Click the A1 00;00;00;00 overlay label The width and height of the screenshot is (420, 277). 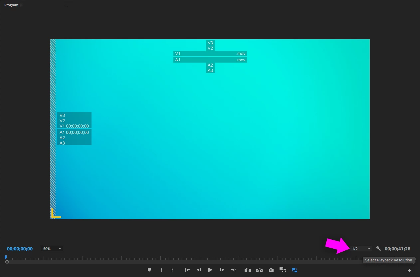(x=74, y=132)
